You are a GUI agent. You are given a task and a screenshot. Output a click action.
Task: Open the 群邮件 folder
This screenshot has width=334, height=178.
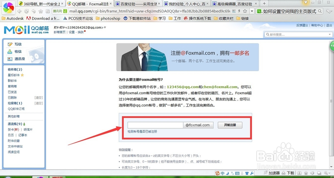point(12,81)
